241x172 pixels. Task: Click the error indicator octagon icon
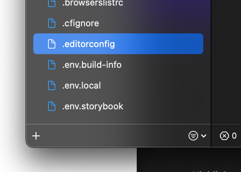(224, 136)
